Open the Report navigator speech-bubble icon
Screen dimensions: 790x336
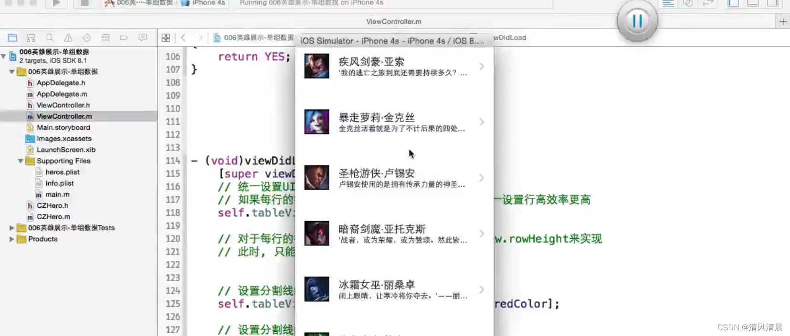tap(142, 38)
